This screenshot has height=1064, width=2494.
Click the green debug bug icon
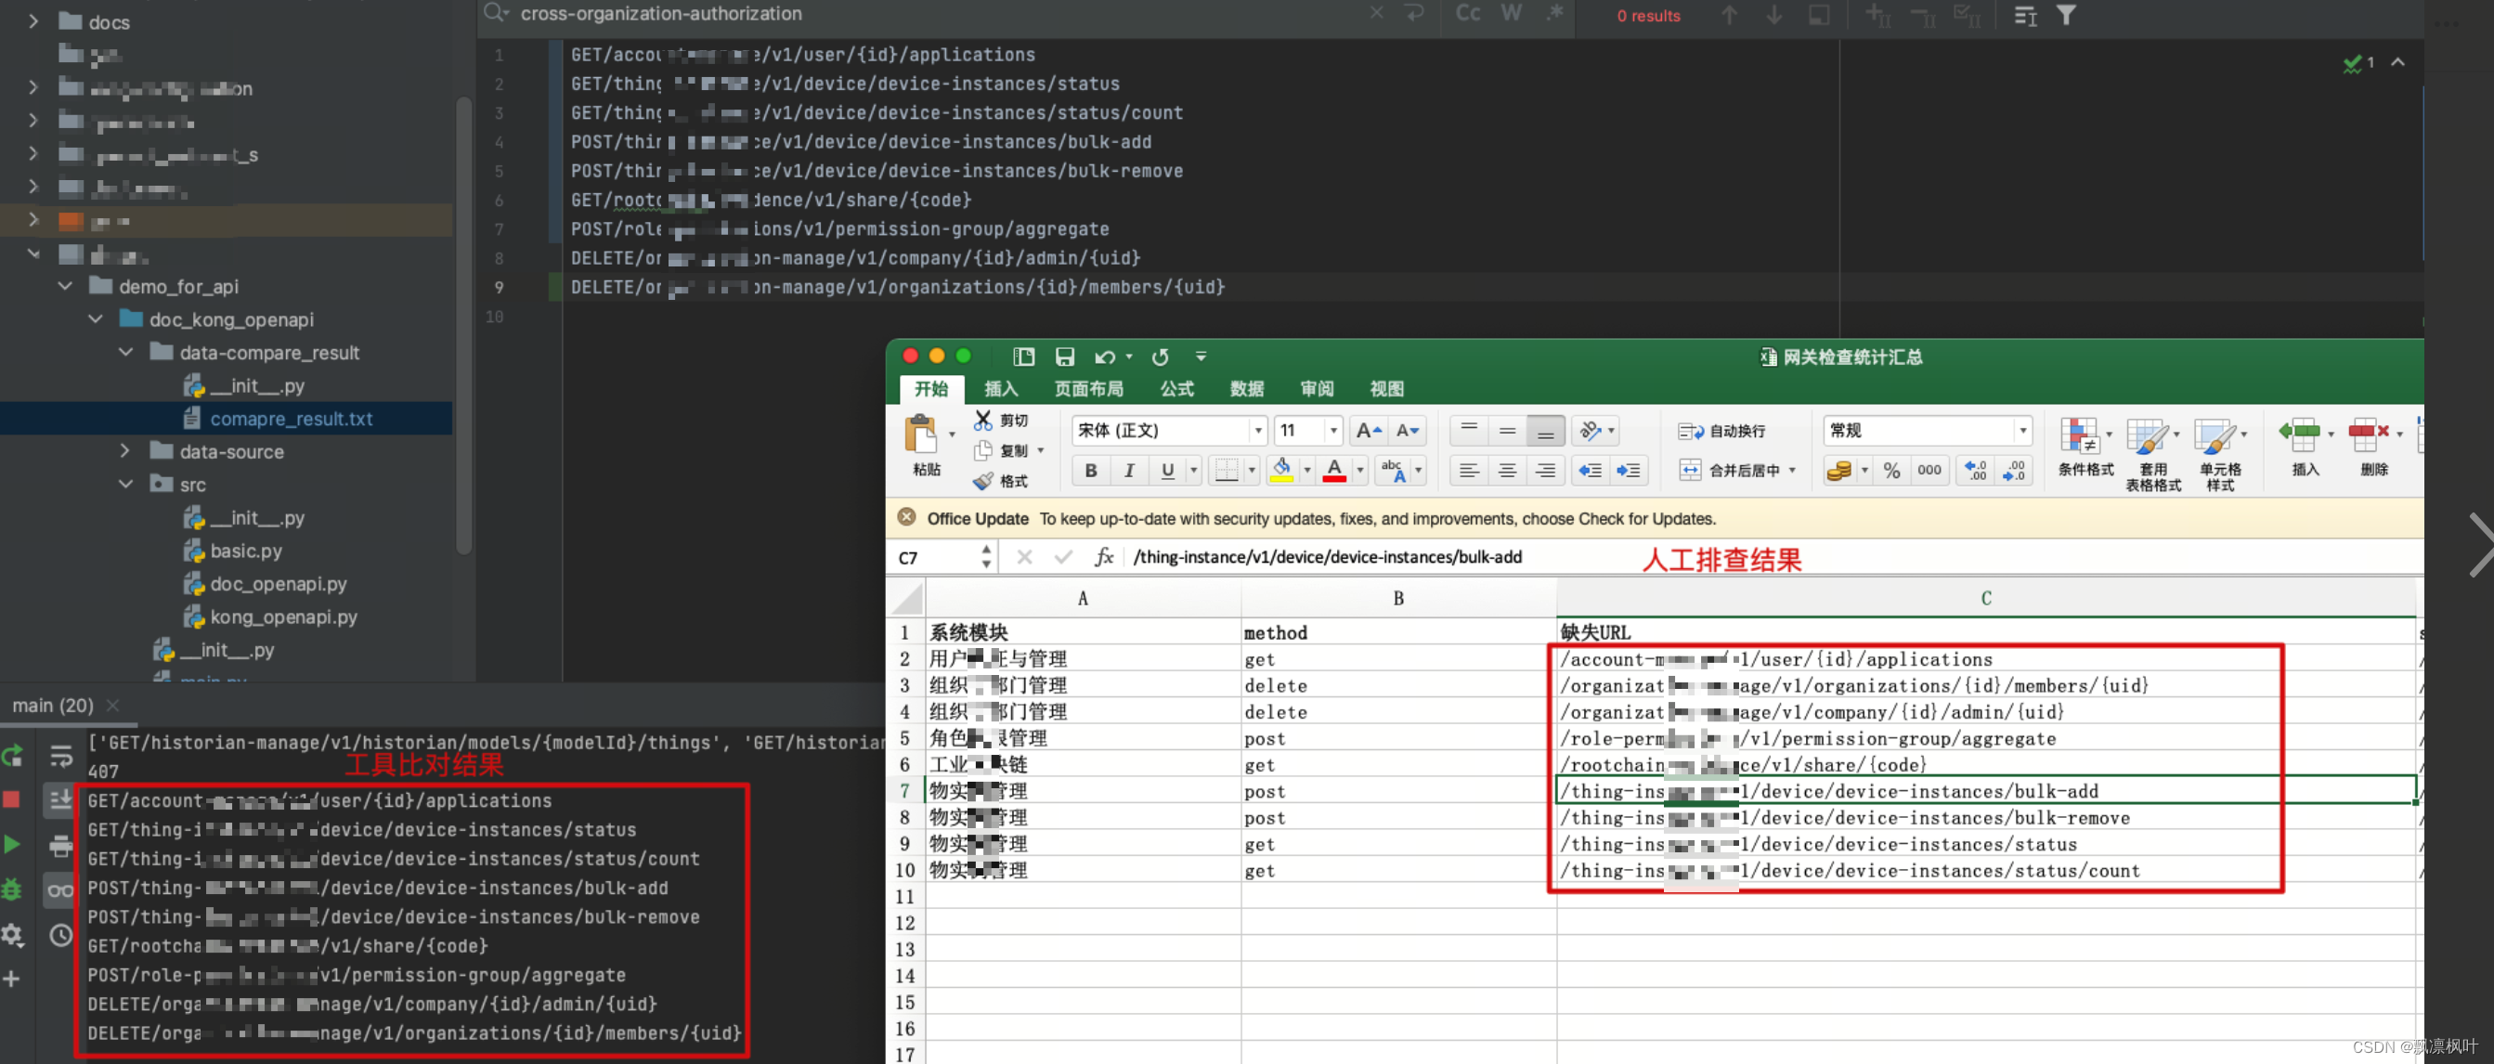[x=12, y=889]
